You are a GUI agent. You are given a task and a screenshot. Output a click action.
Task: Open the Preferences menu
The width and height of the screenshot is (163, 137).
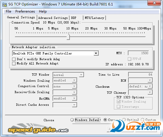tap(25, 11)
